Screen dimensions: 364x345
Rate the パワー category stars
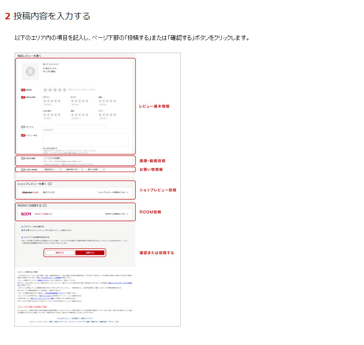[x=107, y=115]
